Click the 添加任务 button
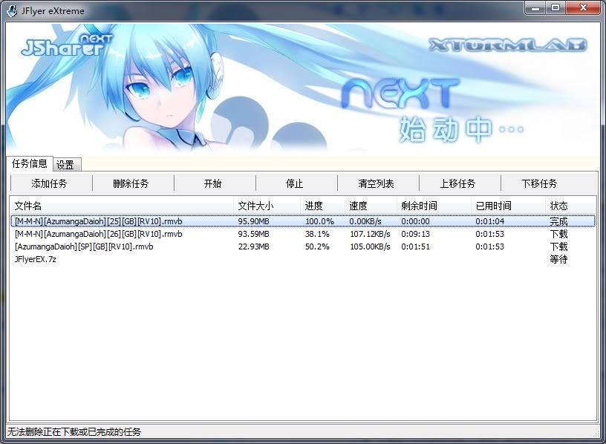Viewport: 606px width, 444px height. [49, 183]
